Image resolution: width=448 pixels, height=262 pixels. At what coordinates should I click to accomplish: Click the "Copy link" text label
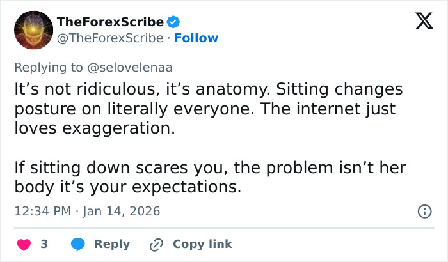point(202,244)
